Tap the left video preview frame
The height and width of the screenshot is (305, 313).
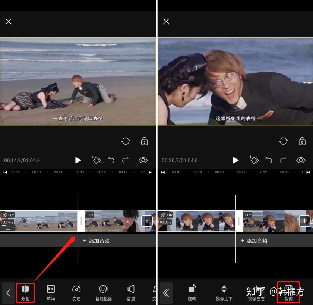point(78,81)
